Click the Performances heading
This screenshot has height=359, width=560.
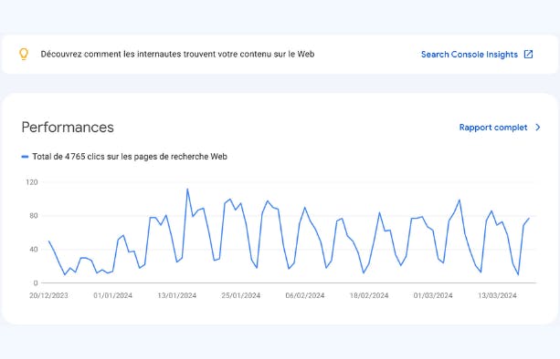tap(68, 128)
